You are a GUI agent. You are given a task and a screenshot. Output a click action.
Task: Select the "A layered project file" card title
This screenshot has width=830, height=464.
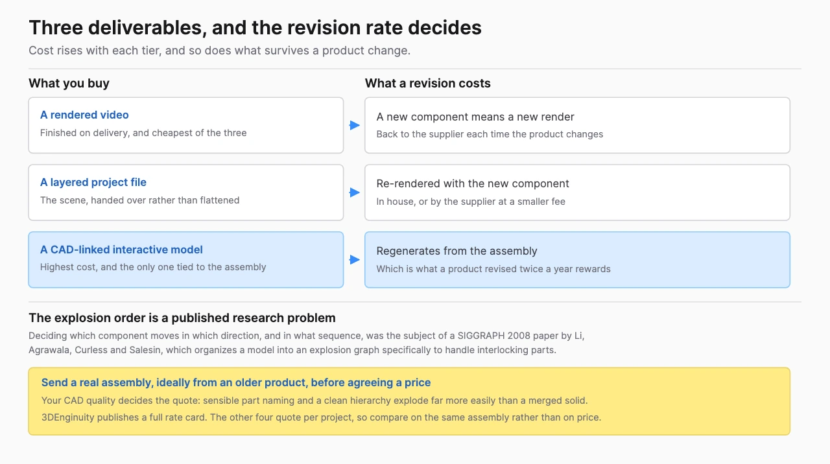click(93, 182)
